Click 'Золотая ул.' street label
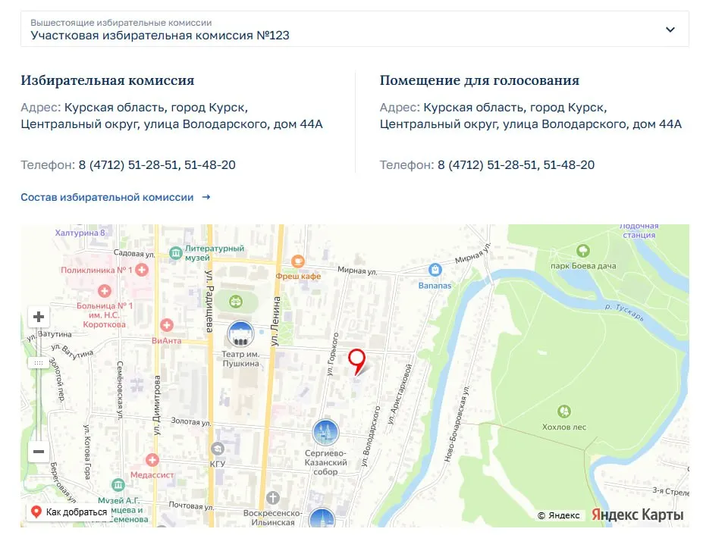This screenshot has height=535, width=703. pyautogui.click(x=190, y=421)
